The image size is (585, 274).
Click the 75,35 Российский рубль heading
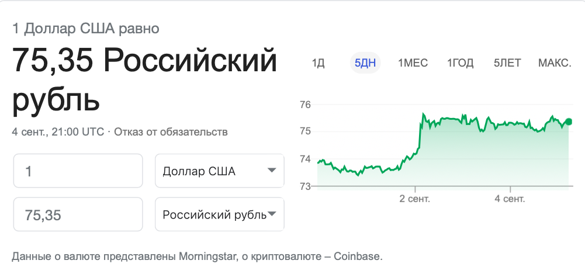point(143,80)
